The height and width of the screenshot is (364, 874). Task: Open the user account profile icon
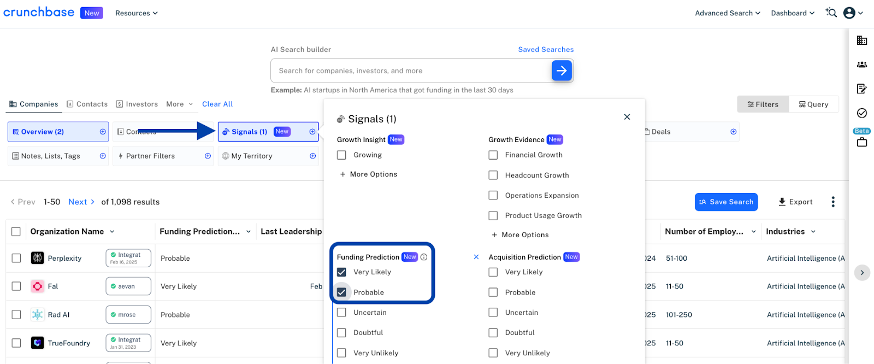(849, 13)
